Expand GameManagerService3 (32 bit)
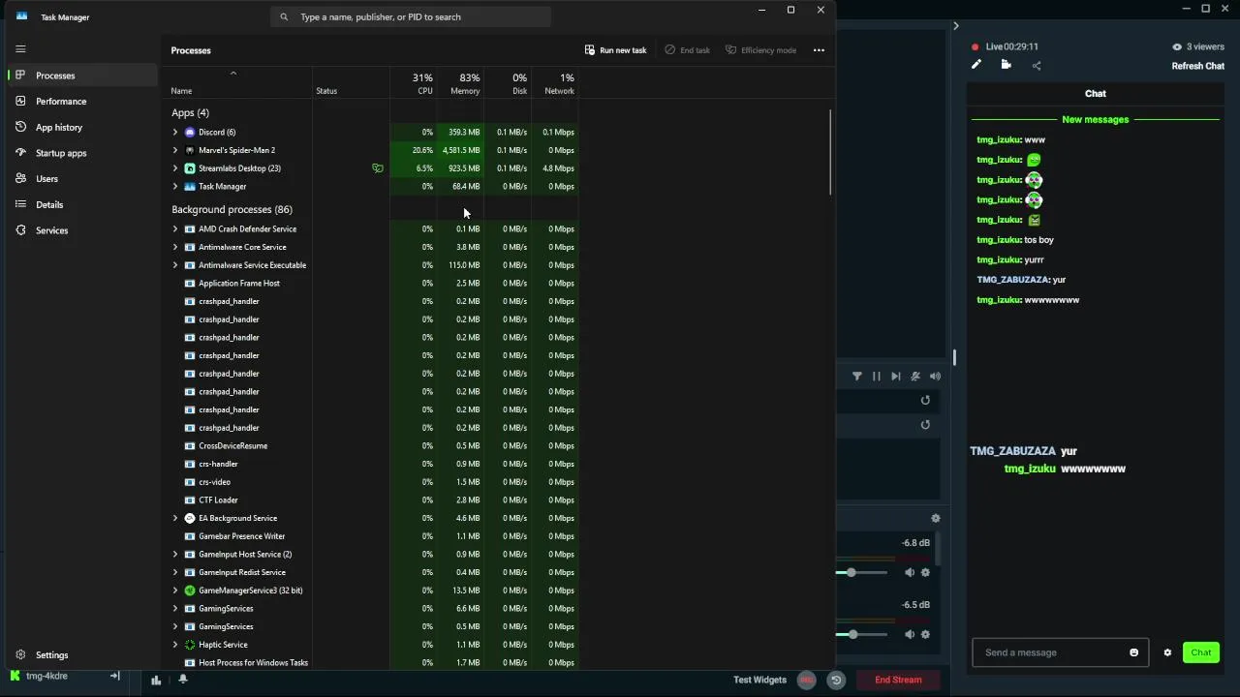This screenshot has height=697, width=1240. (x=175, y=591)
